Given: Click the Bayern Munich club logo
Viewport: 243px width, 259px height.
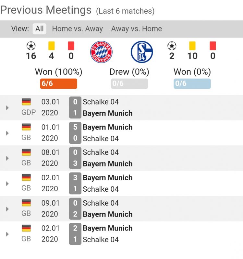Looking at the screenshot, I should [101, 52].
